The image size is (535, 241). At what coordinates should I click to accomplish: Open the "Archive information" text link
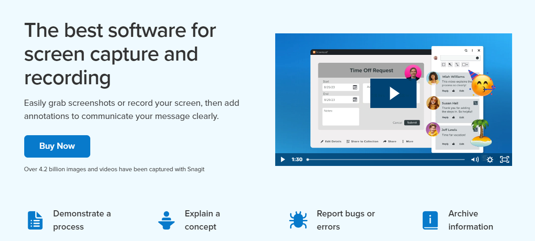pyautogui.click(x=470, y=220)
